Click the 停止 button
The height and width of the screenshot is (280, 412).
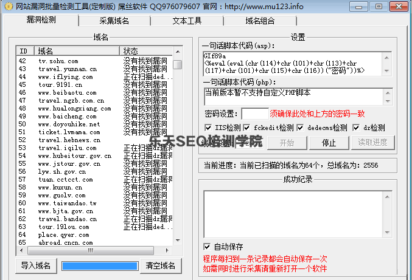[x=329, y=143]
